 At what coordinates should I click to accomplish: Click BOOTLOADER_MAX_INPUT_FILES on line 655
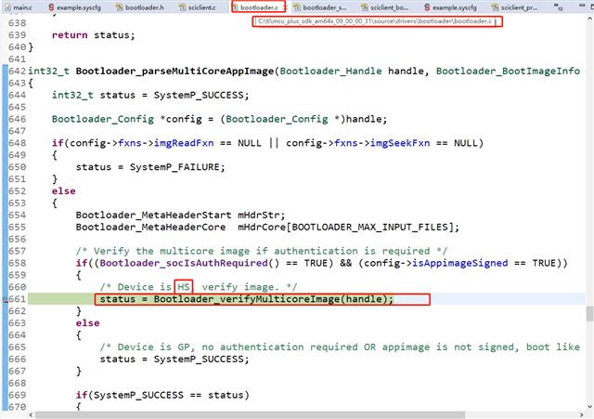click(369, 227)
